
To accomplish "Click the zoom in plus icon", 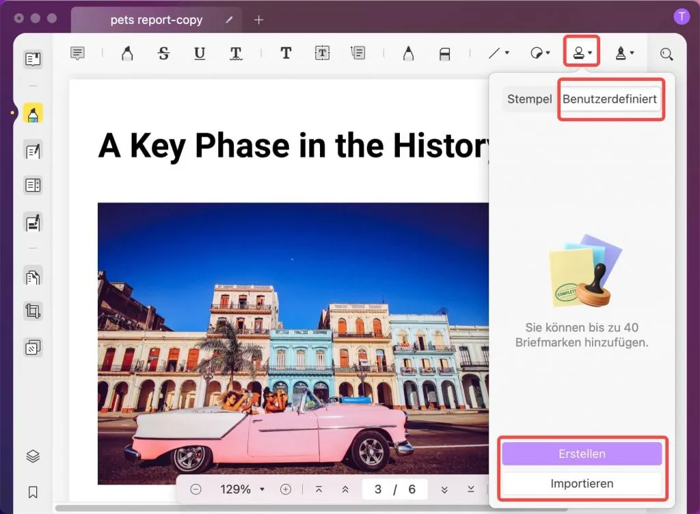I will point(286,489).
